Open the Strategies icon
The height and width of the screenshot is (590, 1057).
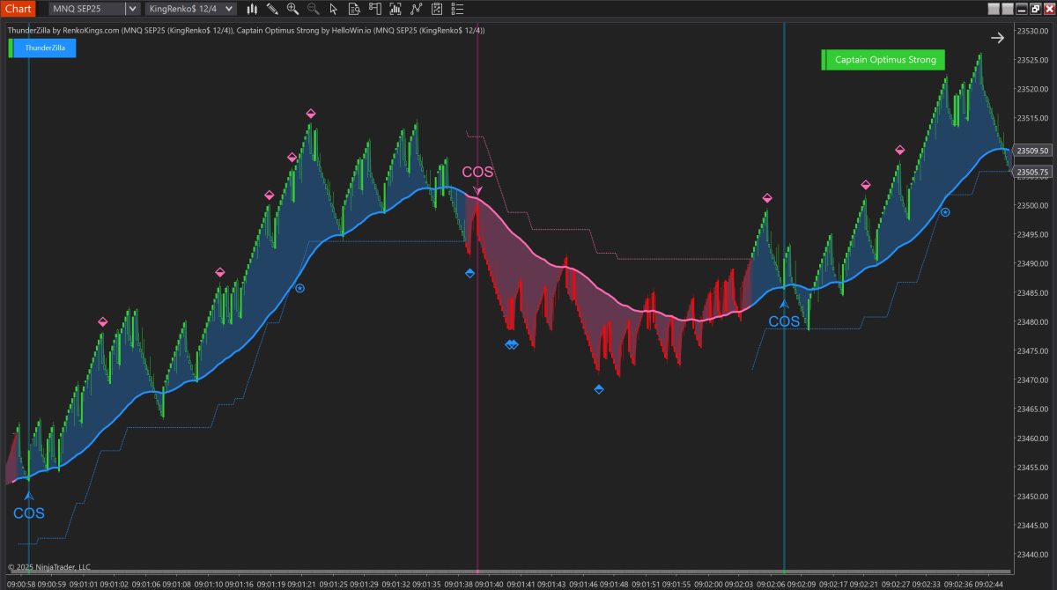coord(435,9)
